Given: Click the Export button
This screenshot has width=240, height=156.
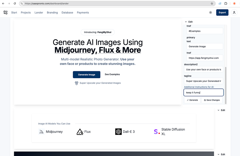Looking at the screenshot, I should [x=222, y=12].
